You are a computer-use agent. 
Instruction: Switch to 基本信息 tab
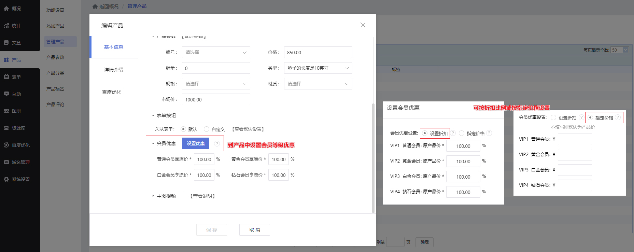pyautogui.click(x=114, y=47)
